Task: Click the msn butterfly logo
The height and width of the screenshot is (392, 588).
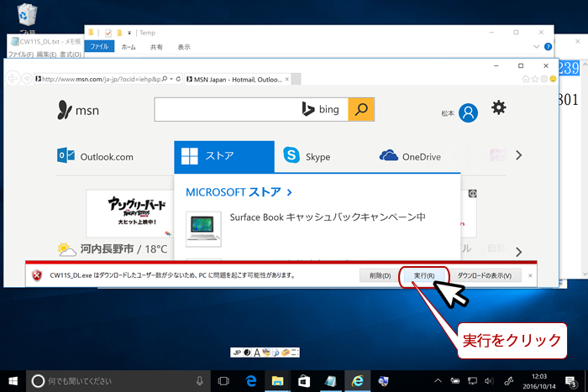Action: 78,110
